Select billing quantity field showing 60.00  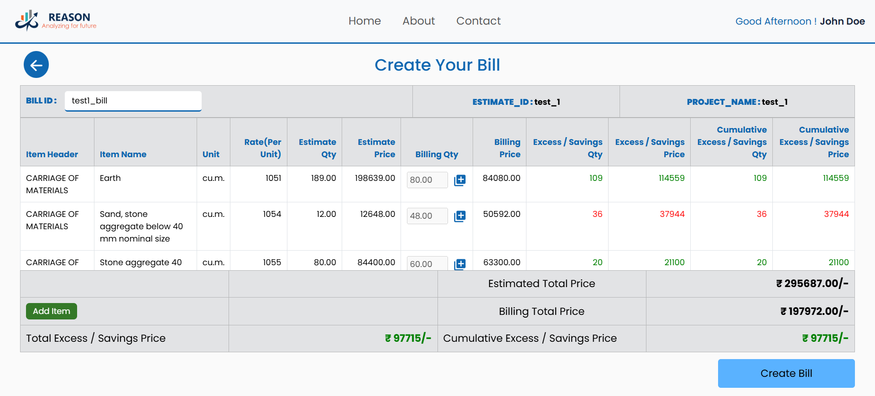tap(427, 264)
